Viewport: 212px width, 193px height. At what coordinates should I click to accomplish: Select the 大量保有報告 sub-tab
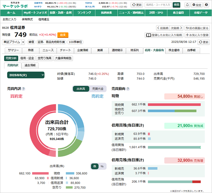pyautogui.click(x=63, y=58)
